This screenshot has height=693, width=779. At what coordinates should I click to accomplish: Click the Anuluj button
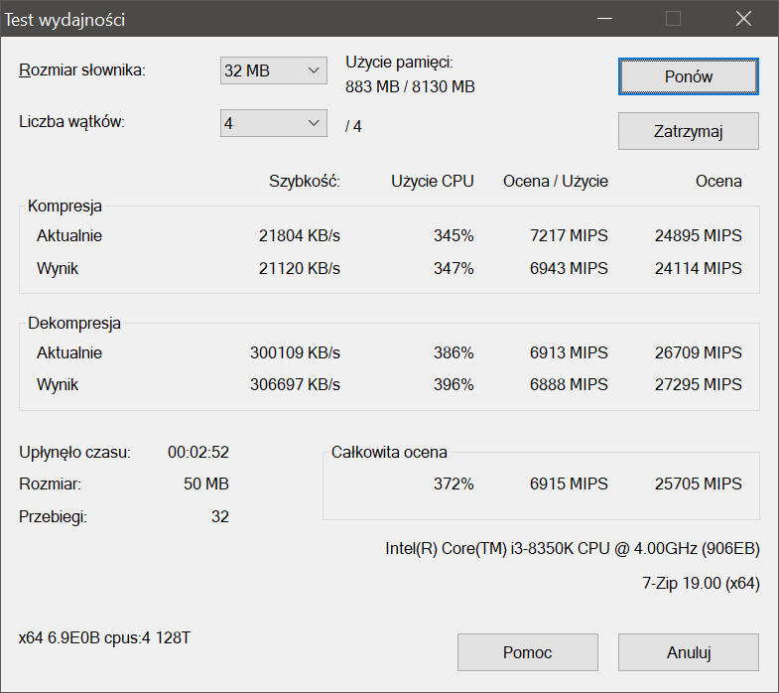click(x=689, y=652)
